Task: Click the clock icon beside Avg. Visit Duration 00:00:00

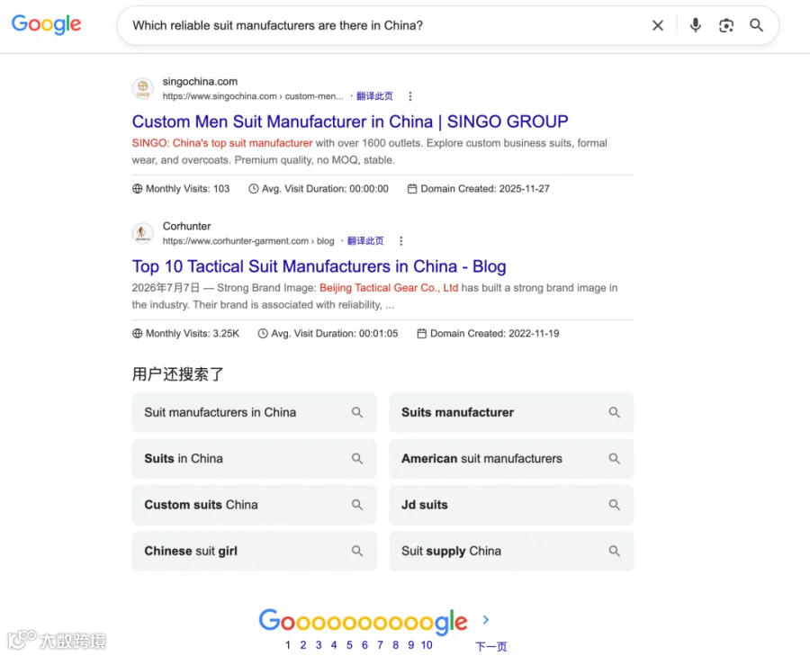Action: [253, 189]
